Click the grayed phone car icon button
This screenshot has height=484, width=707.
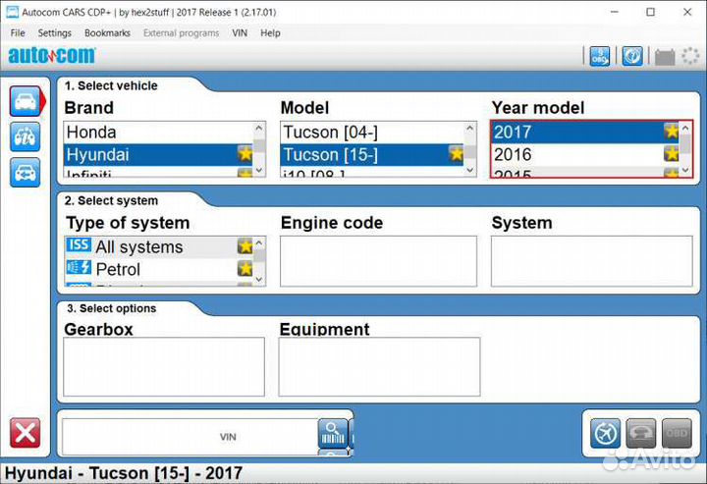pos(640,433)
